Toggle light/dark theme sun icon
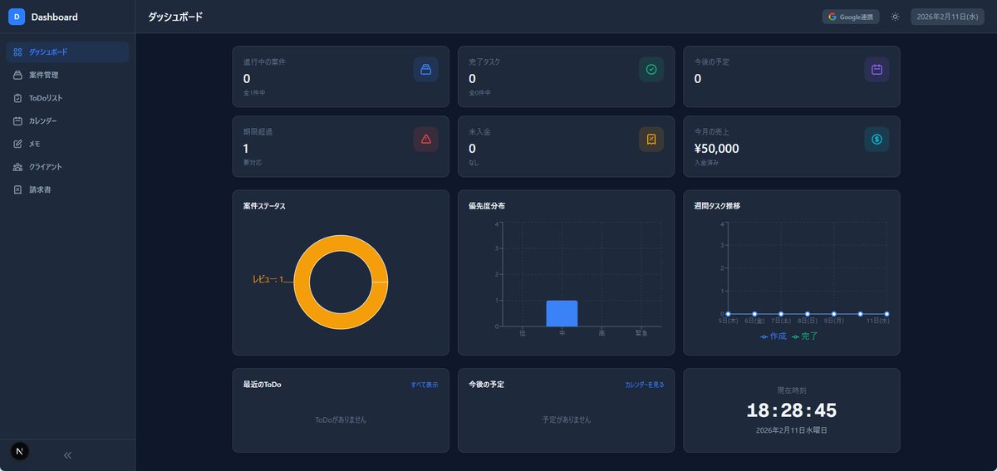The image size is (997, 471). [x=895, y=17]
